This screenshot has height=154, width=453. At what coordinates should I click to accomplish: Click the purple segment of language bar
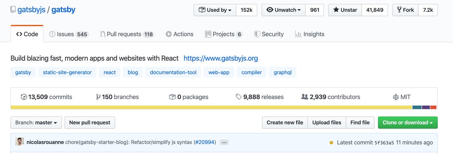point(426,107)
